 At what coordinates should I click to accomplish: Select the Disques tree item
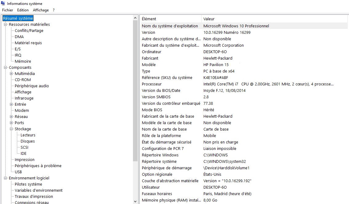pyautogui.click(x=28, y=141)
